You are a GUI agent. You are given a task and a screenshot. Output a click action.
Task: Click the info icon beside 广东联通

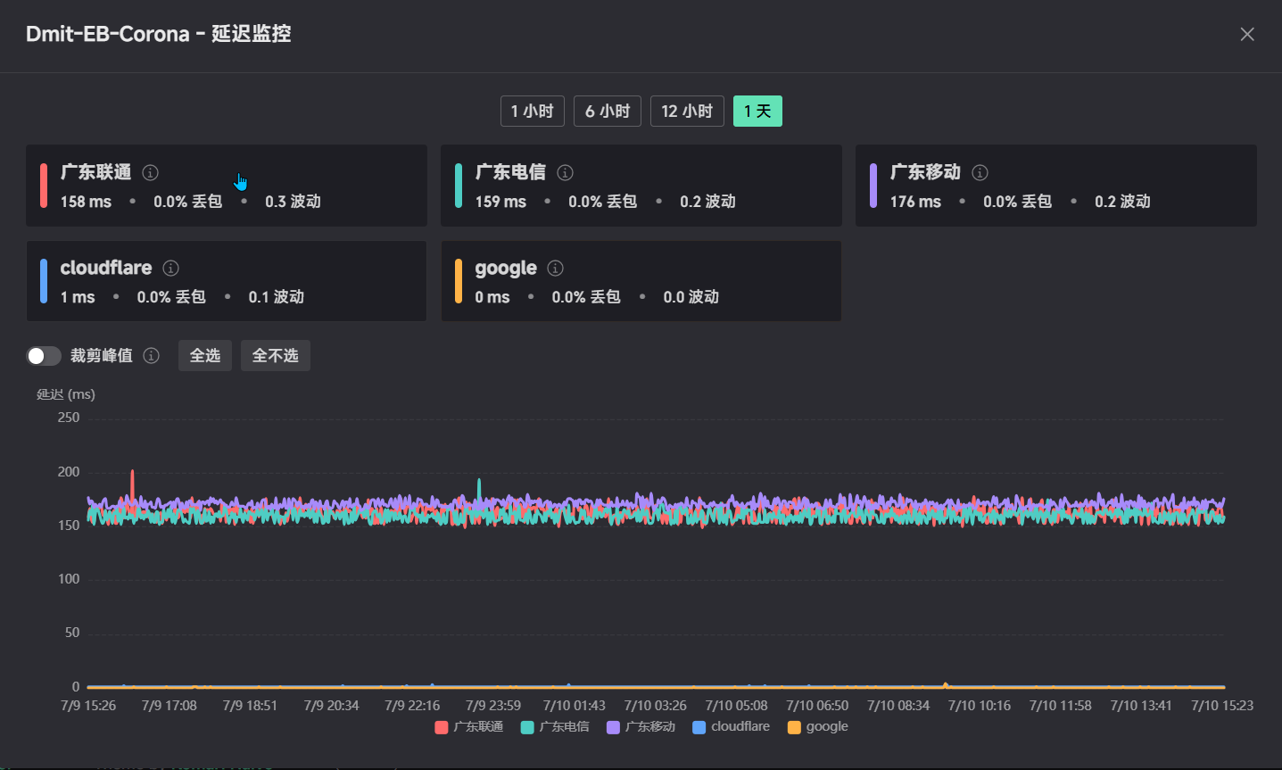click(151, 172)
